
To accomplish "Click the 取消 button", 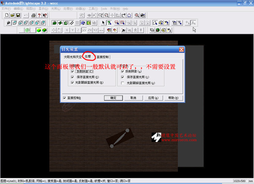I will pyautogui.click(x=133, y=98).
